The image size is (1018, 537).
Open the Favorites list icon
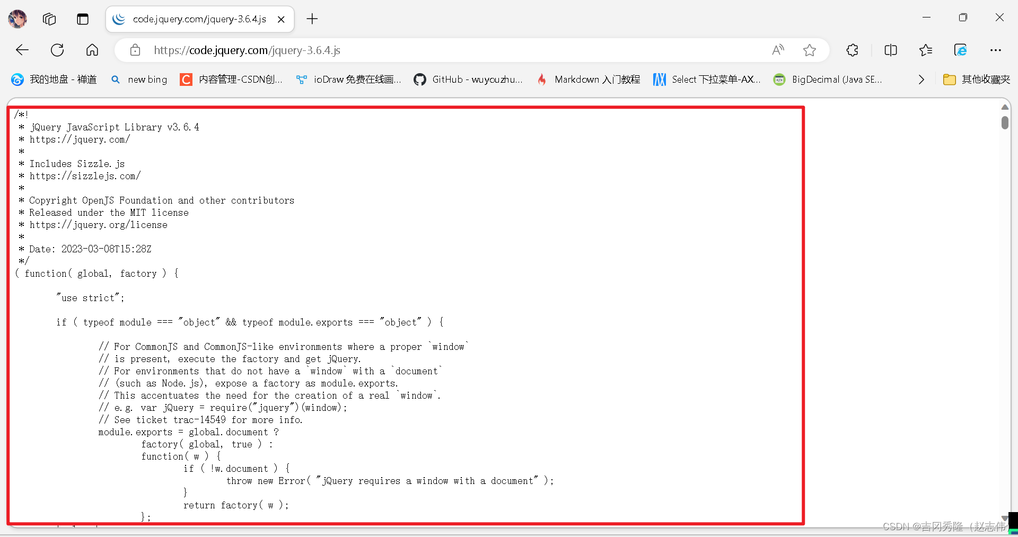tap(926, 50)
